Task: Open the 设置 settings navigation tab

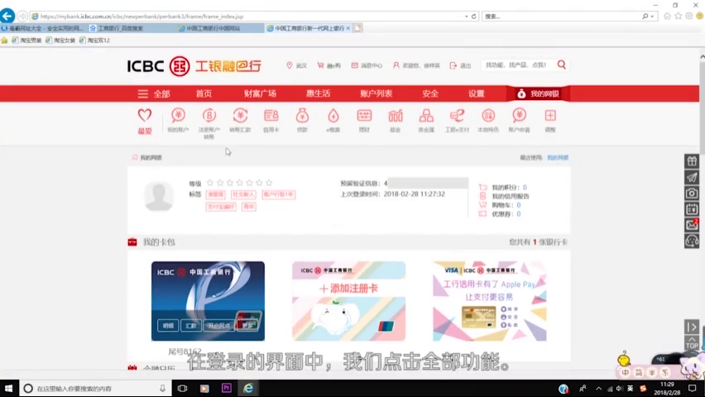Action: point(477,93)
